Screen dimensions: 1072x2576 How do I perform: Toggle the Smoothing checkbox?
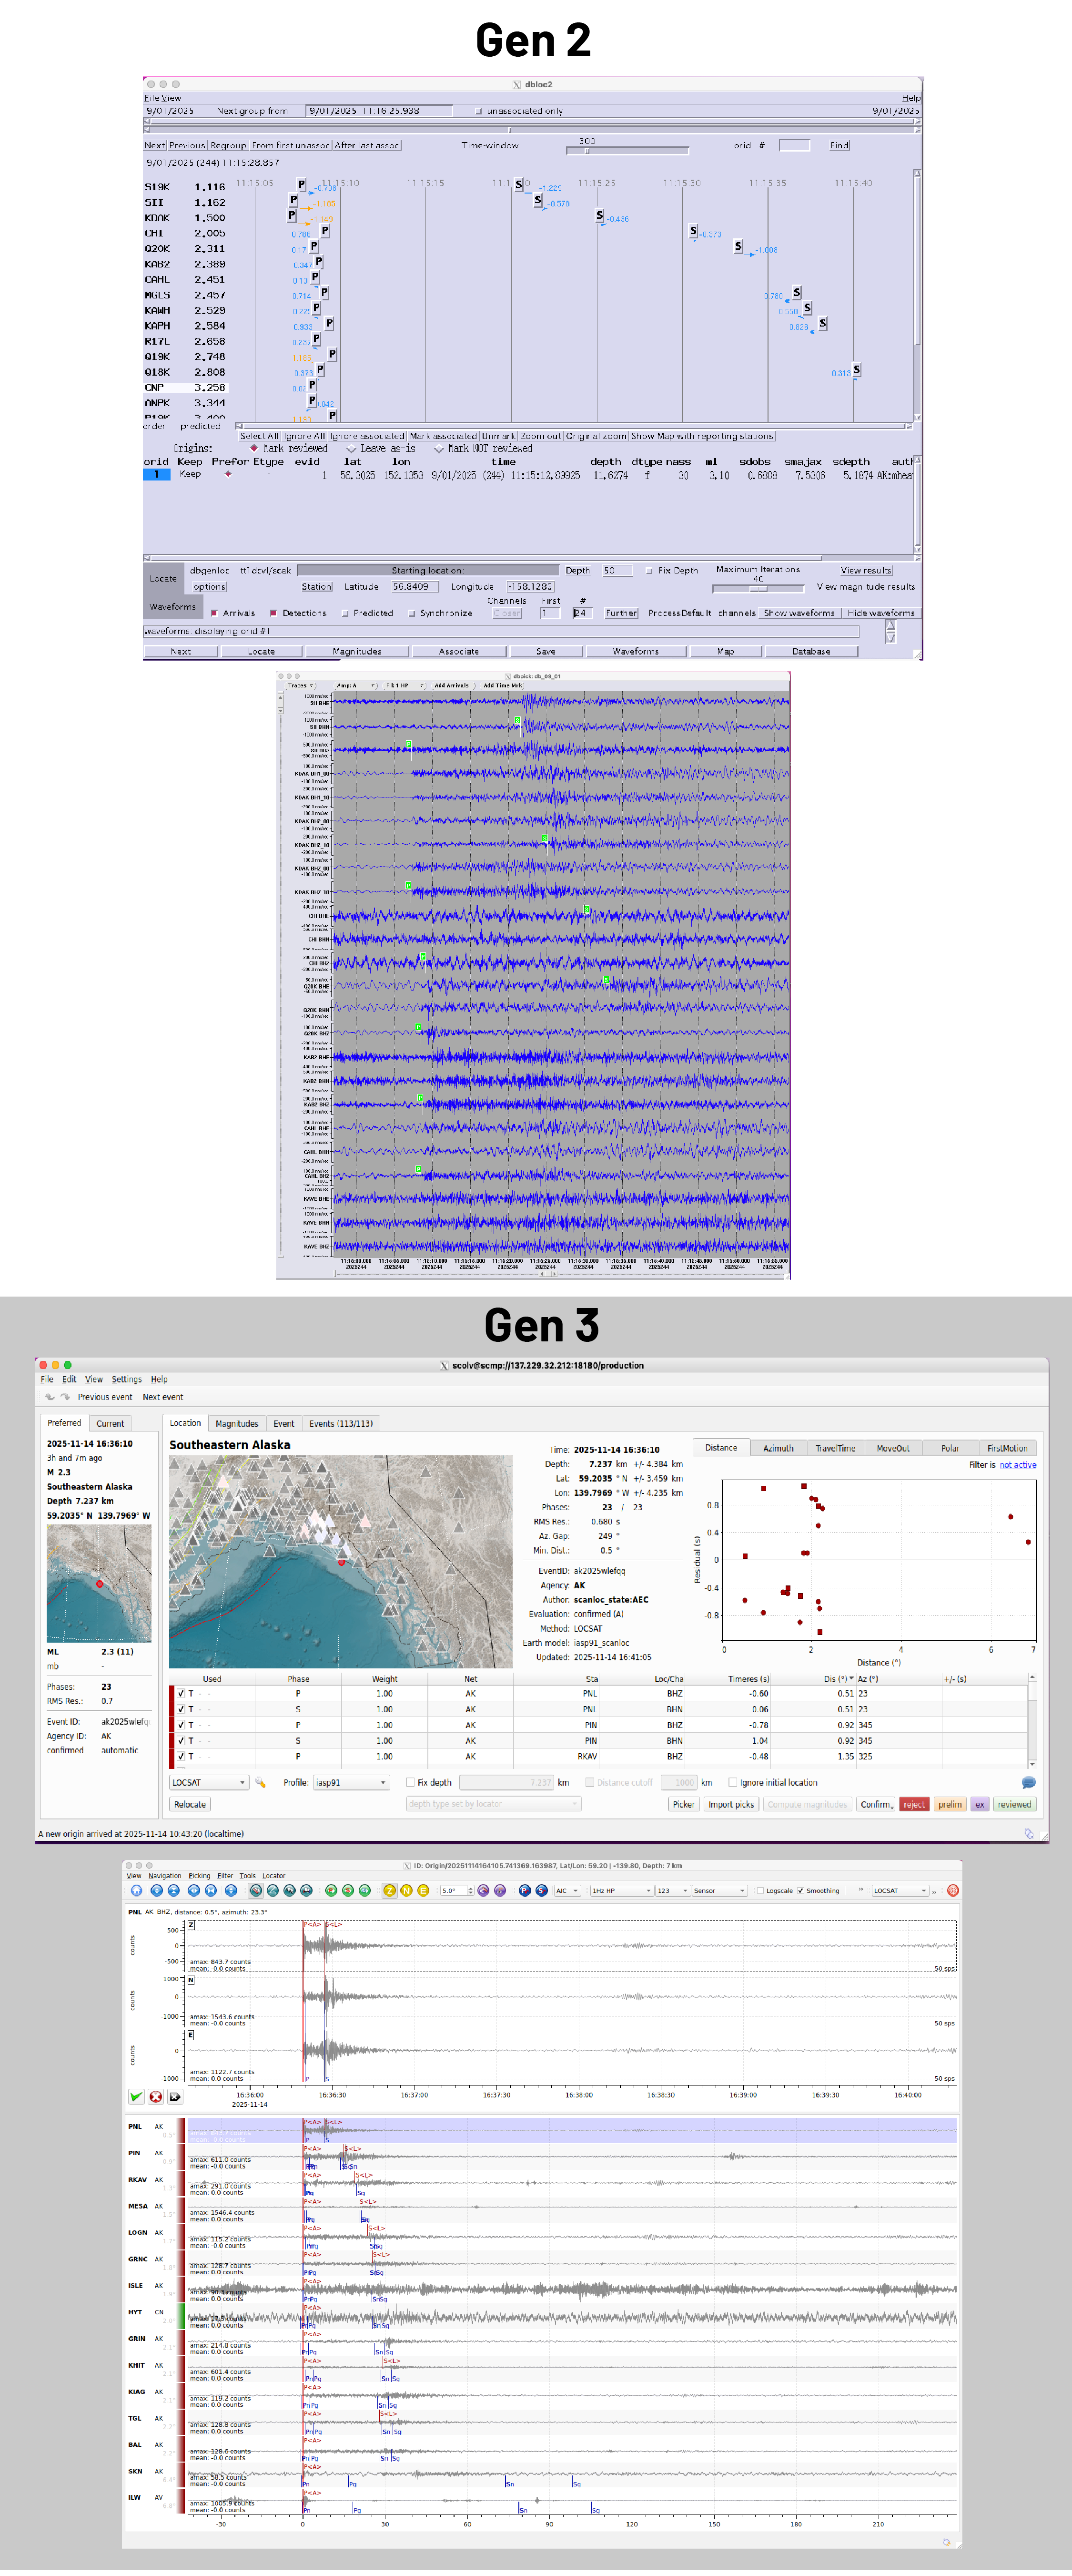pos(800,1891)
